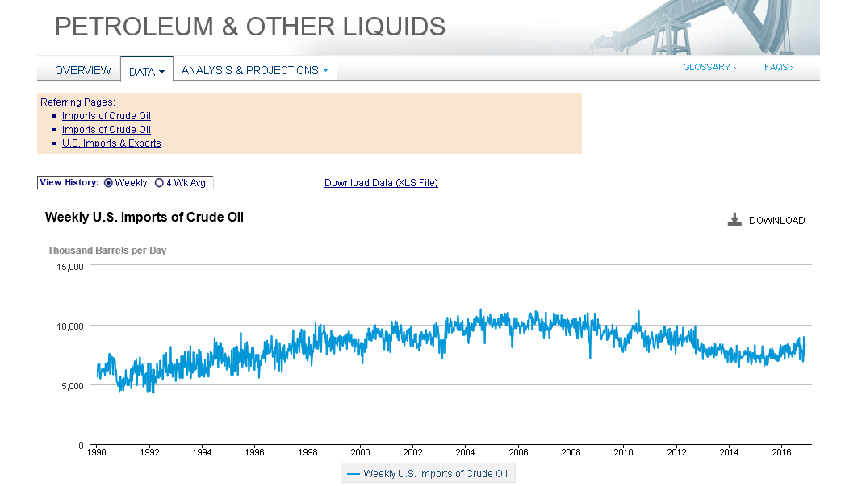841x486 pixels.
Task: Click Download Data (XLS File) link
Action: click(381, 183)
